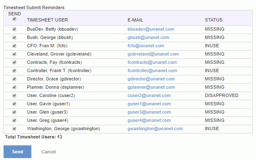The height and width of the screenshot is (160, 256).
Task: Toggle the checkbox for Bush, George
Action: (15, 38)
